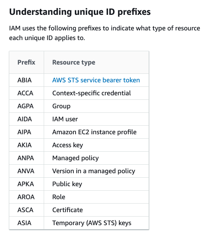209x237 pixels.
Task: Select the 'Understanding unique ID prefixes' heading
Action: [x=80, y=12]
